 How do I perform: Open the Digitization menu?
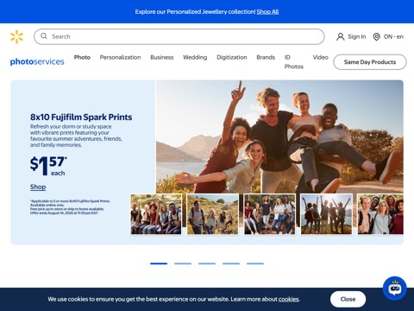[232, 57]
